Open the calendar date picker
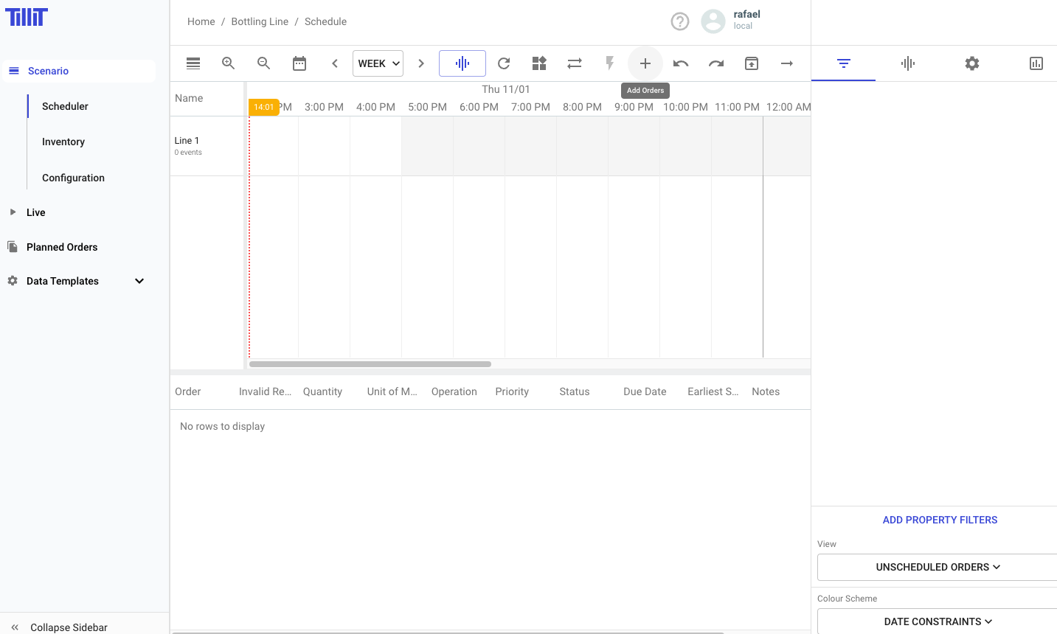The width and height of the screenshot is (1057, 634). click(299, 63)
